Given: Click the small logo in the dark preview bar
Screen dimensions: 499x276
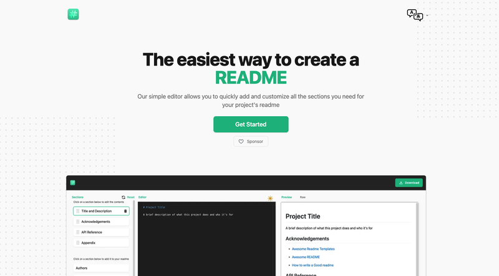Looking at the screenshot, I should [72, 182].
